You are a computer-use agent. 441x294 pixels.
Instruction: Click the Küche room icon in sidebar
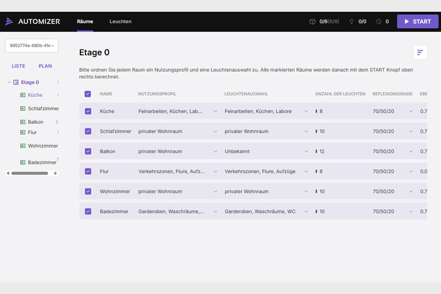pyautogui.click(x=23, y=95)
